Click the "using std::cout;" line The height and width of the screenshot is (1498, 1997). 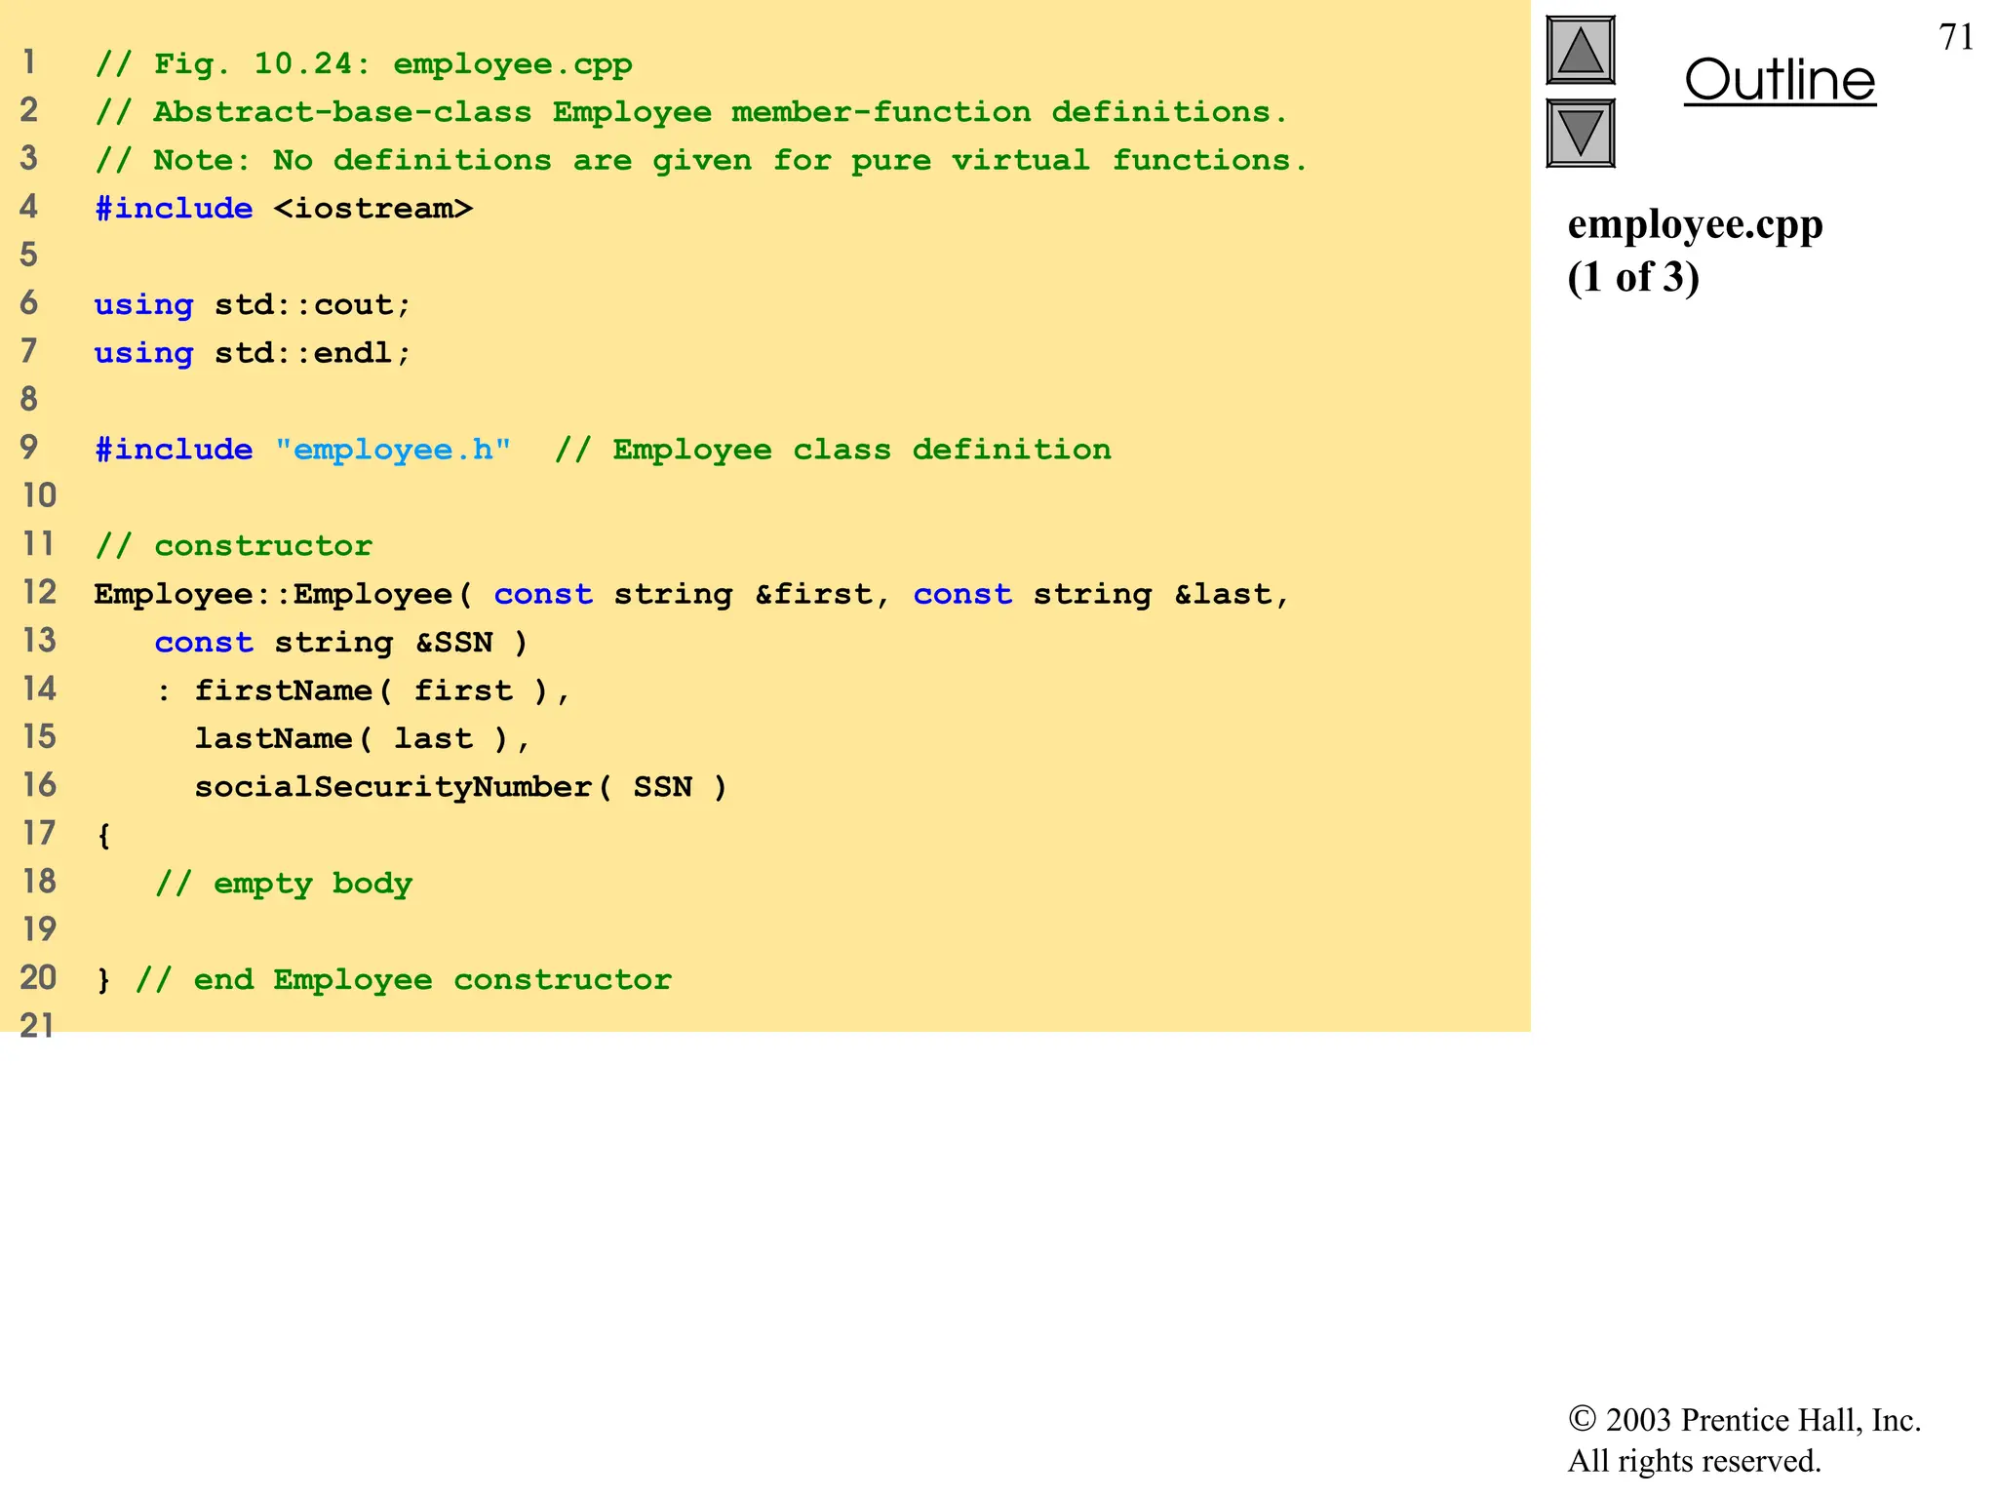point(253,305)
